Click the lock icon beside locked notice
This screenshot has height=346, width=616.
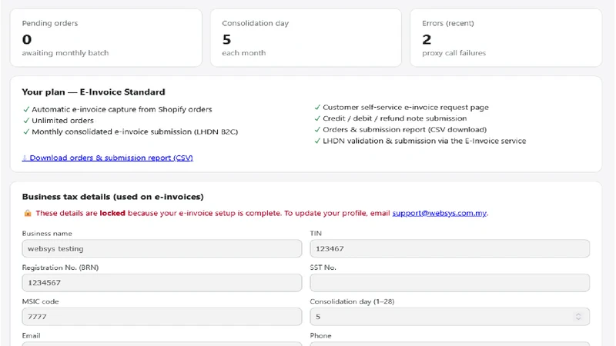click(x=28, y=213)
